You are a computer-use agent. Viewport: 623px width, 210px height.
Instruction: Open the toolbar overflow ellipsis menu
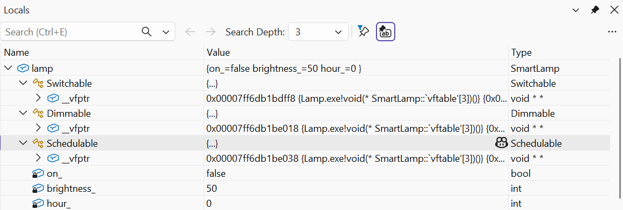pos(612,32)
